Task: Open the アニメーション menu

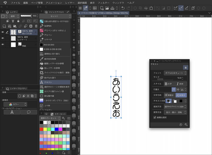Action: coord(54,3)
